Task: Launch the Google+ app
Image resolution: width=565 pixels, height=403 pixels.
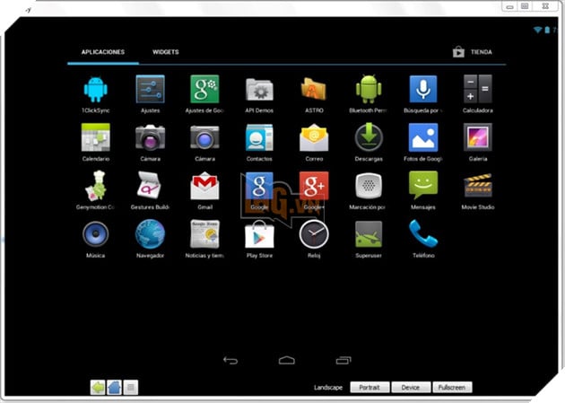Action: (314, 186)
